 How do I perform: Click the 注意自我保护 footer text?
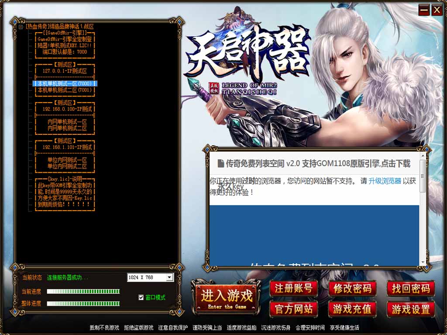[x=173, y=328]
